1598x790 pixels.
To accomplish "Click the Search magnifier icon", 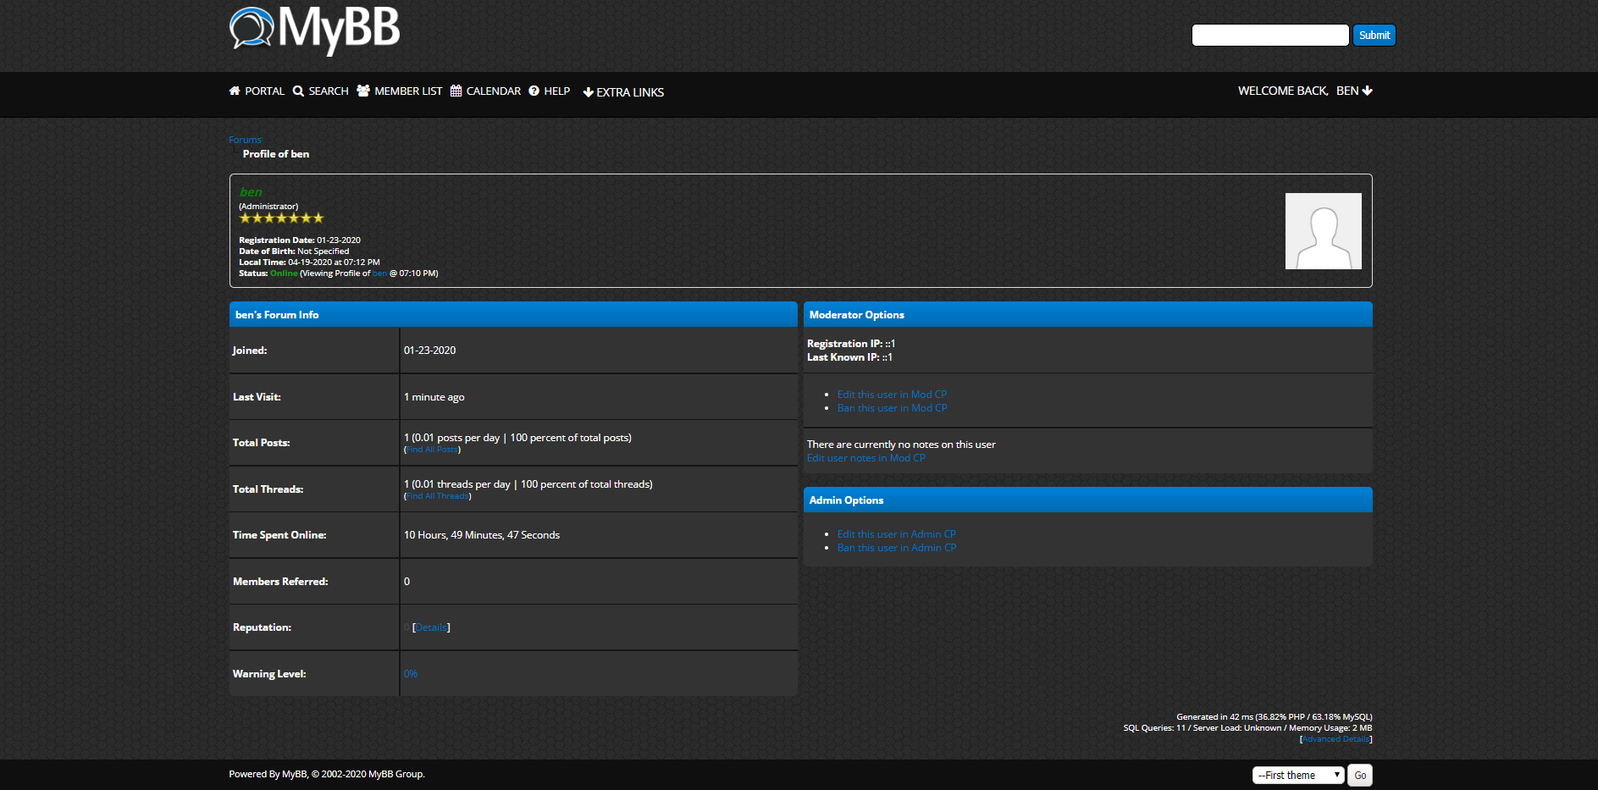I will (x=298, y=91).
